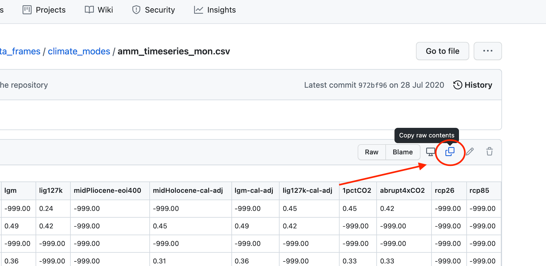Click the Security shield icon

[136, 10]
